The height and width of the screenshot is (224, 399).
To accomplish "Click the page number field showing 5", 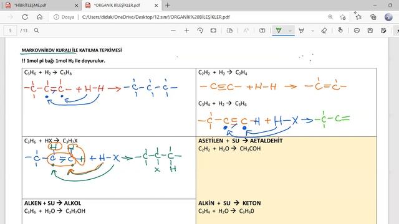I will click(x=11, y=30).
